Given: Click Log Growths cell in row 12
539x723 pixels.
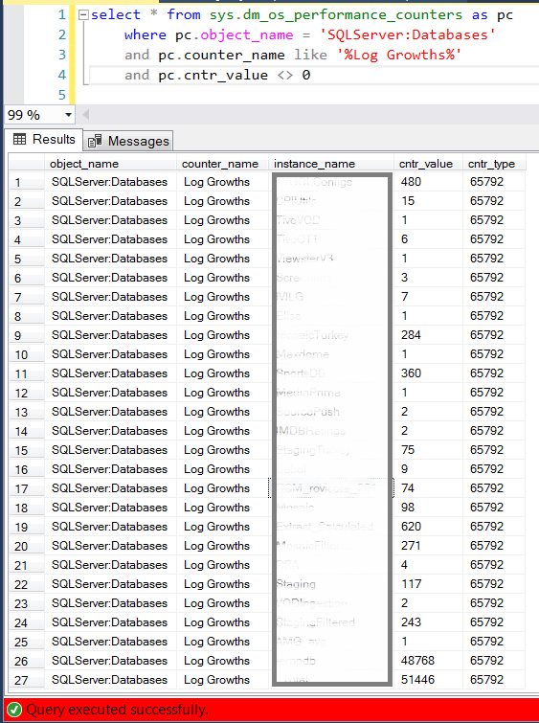Looking at the screenshot, I should pos(222,393).
